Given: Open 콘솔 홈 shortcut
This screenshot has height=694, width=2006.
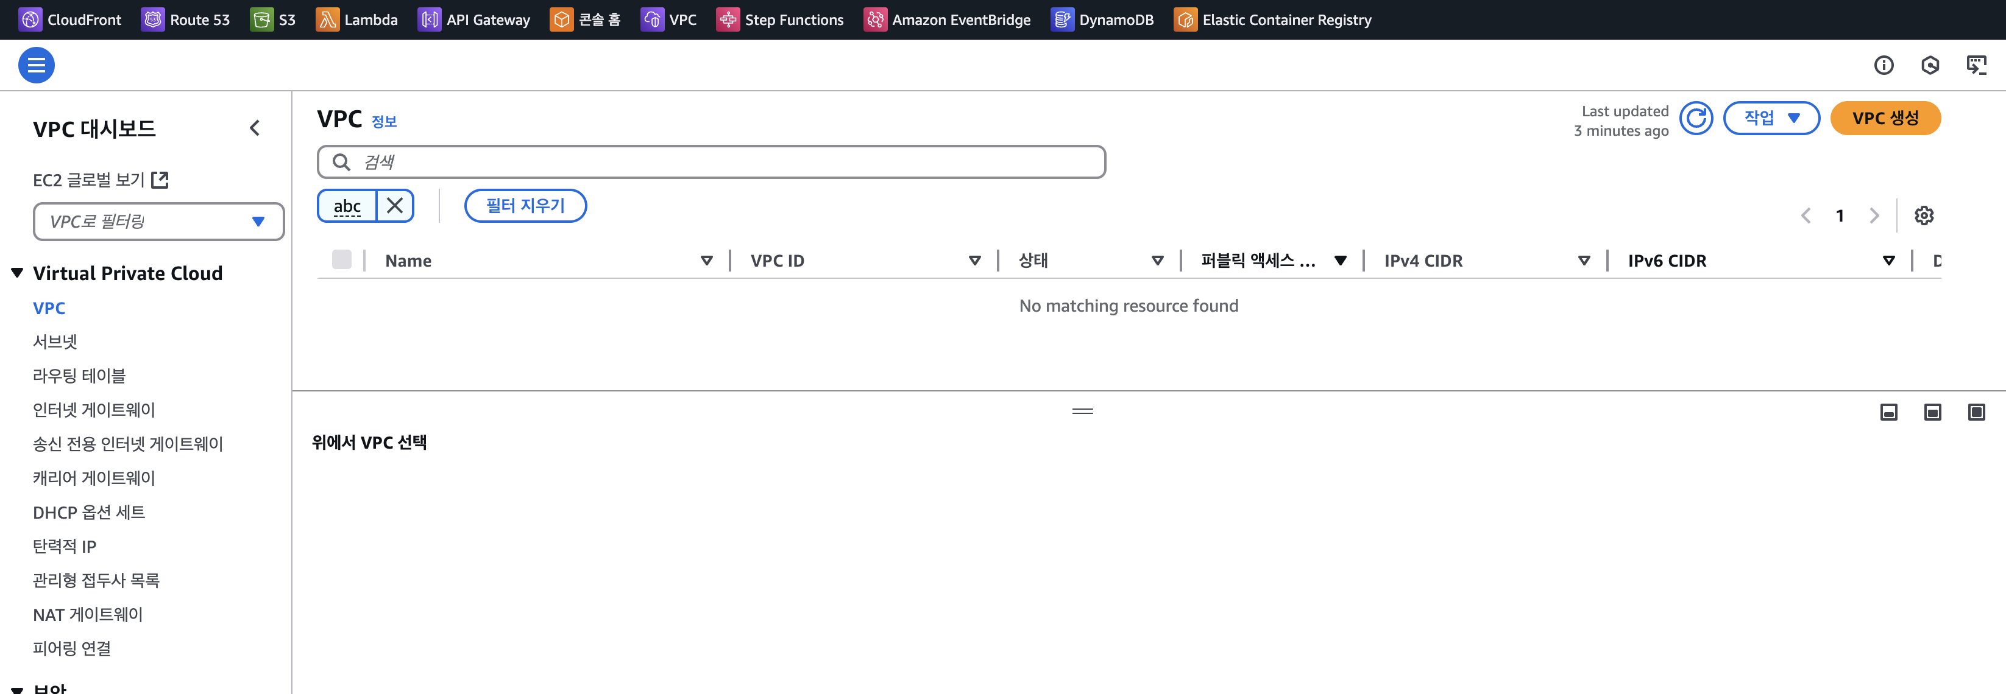Looking at the screenshot, I should (x=585, y=19).
